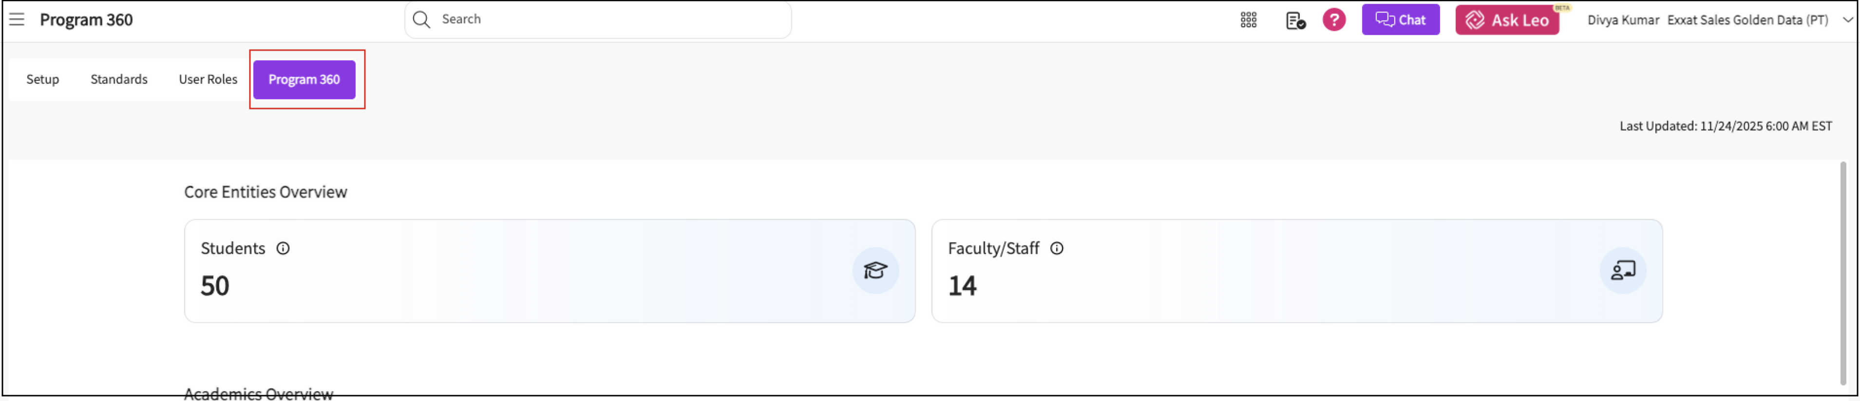
Task: Show info tooltip for Students
Action: pyautogui.click(x=283, y=249)
